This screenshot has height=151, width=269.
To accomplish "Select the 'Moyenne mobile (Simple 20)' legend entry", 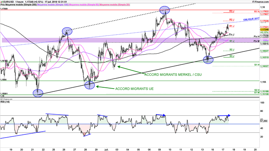I will [114, 5].
